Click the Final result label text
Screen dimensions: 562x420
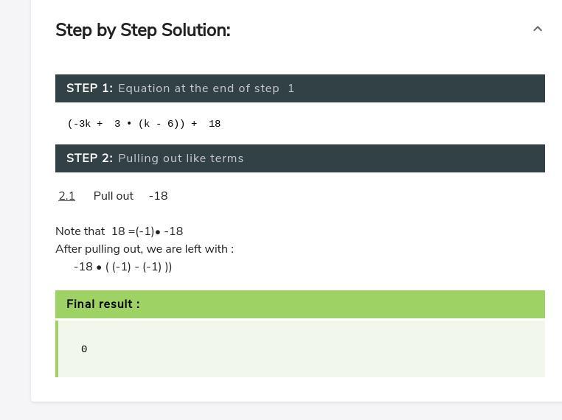tap(103, 304)
